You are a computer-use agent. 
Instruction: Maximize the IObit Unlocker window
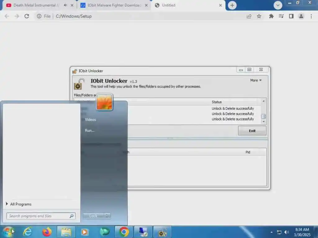[249, 70]
